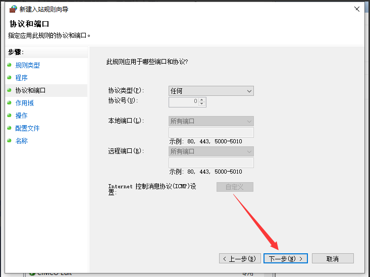Go to the 规则类型 step
The image size is (370, 277).
(28, 65)
